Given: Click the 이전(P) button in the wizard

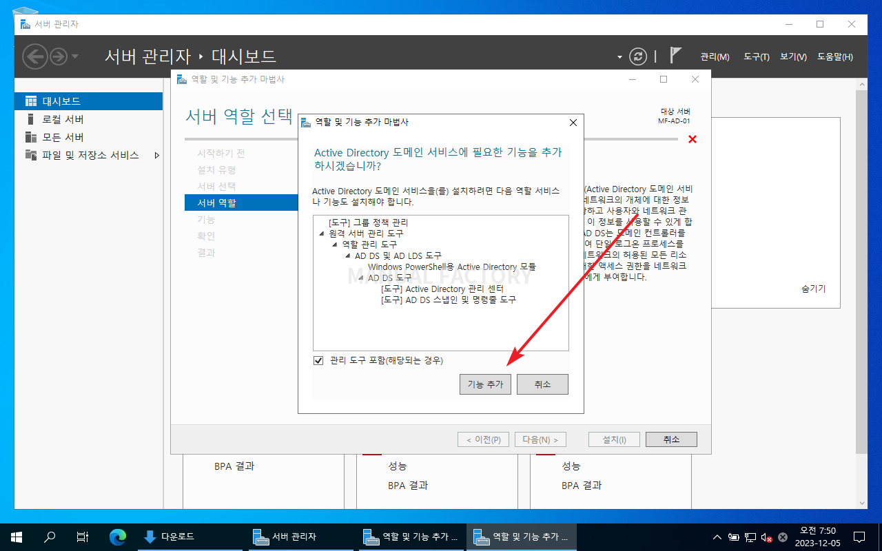Looking at the screenshot, I should click(484, 439).
